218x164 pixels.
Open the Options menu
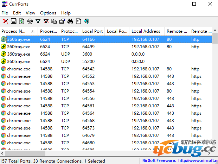[48, 13]
